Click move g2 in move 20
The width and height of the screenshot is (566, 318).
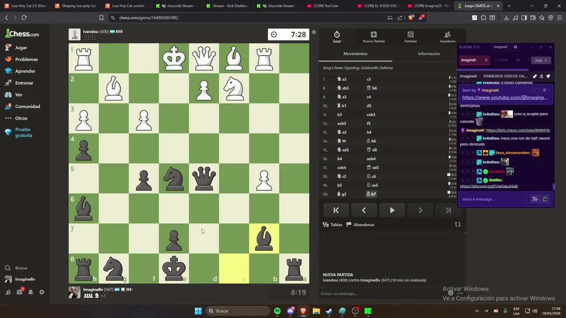point(342,194)
